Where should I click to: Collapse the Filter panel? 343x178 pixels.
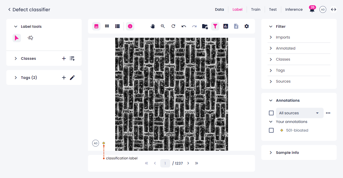[x=271, y=26]
